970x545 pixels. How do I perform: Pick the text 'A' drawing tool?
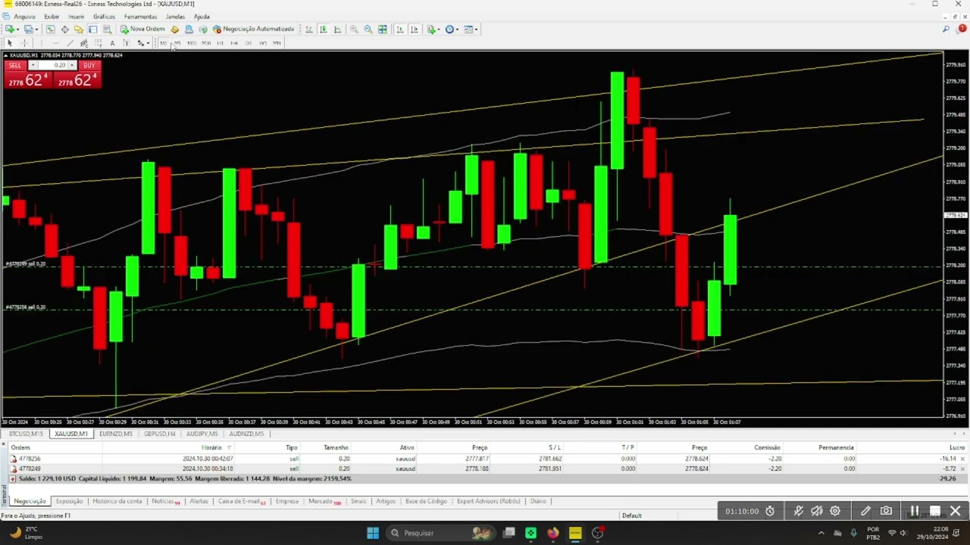click(112, 43)
